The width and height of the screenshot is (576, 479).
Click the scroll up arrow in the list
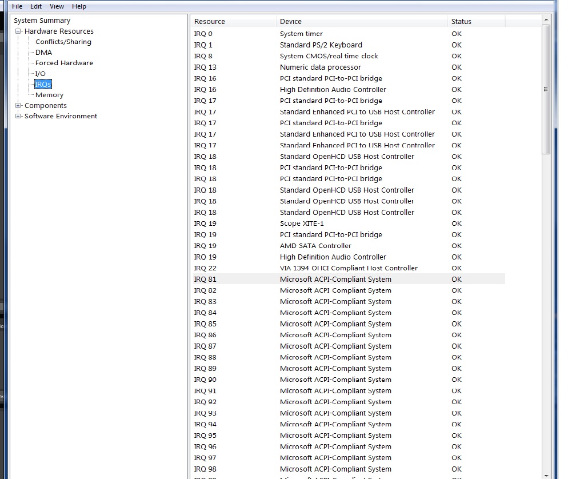(x=546, y=20)
